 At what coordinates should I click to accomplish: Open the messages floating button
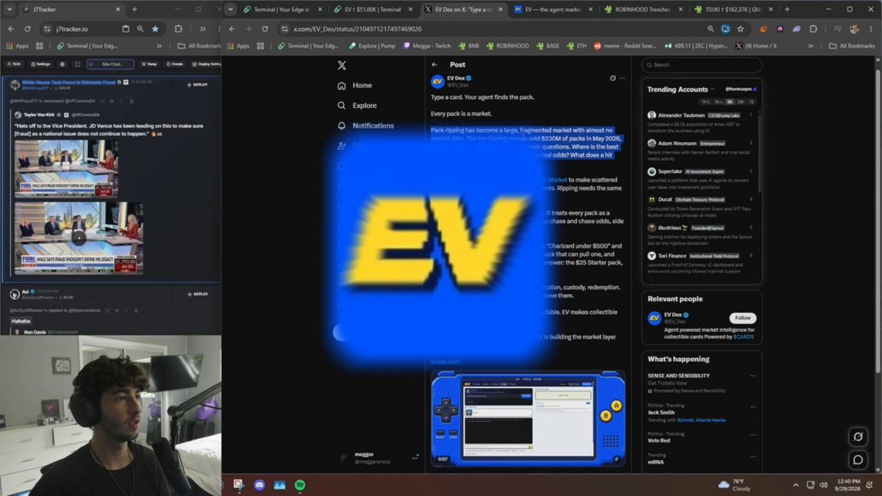tap(857, 460)
